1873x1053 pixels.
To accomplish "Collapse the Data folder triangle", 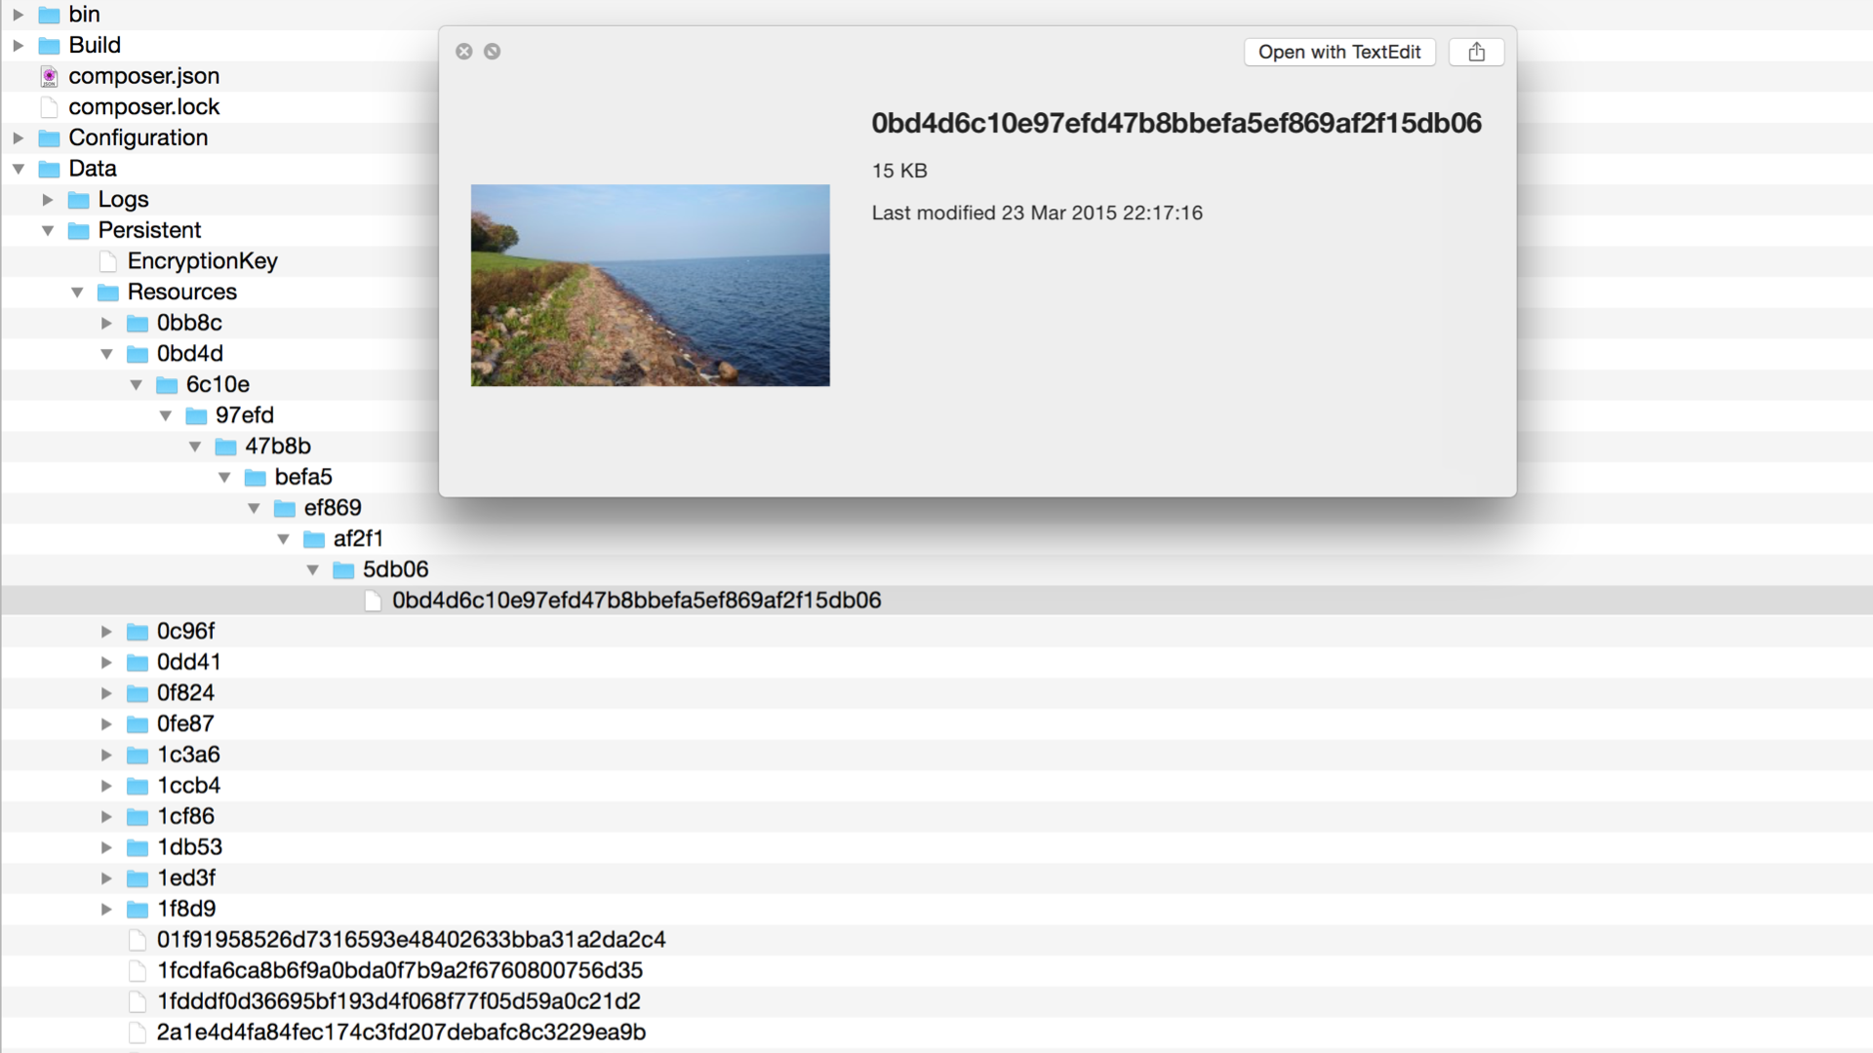I will pyautogui.click(x=18, y=169).
